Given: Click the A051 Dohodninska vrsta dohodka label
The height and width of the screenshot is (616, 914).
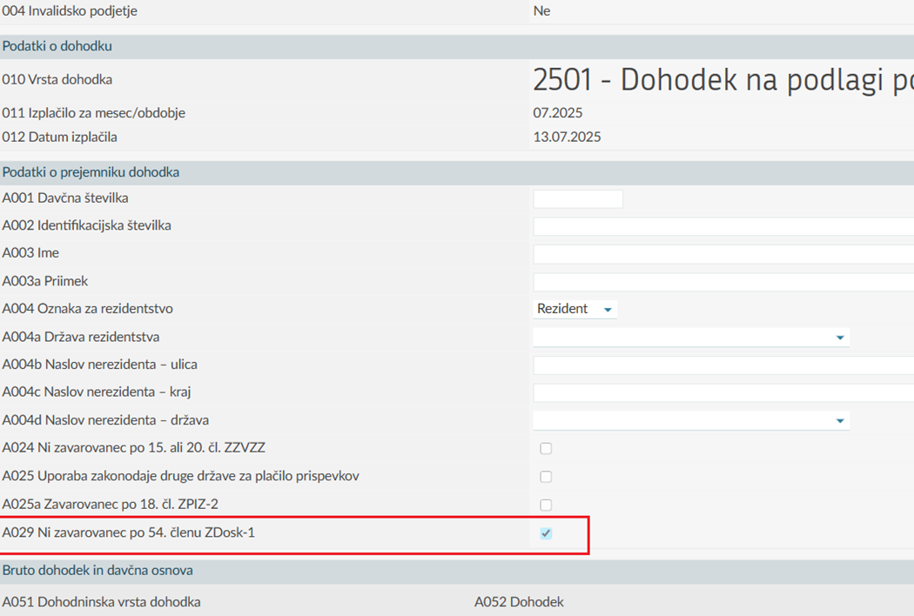Looking at the screenshot, I should point(102,602).
